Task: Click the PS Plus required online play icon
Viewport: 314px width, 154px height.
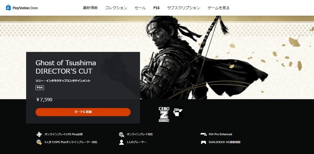Action: pyautogui.click(x=39, y=134)
